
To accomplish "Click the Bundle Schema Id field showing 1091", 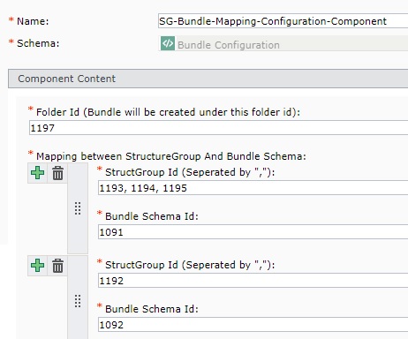I will (x=253, y=232).
